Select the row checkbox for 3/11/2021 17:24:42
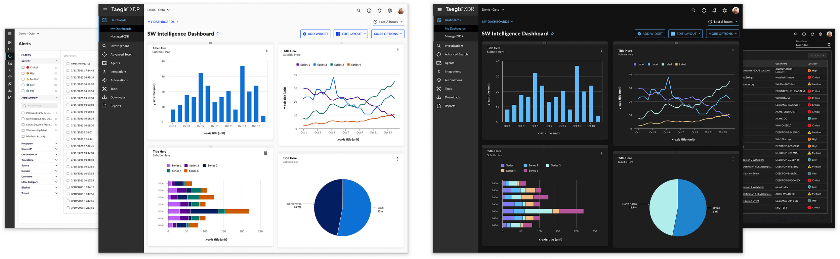 tap(68, 70)
